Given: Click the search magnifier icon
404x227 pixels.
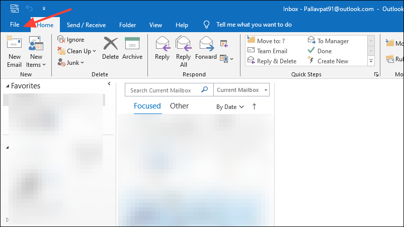Looking at the screenshot, I should pyautogui.click(x=205, y=89).
